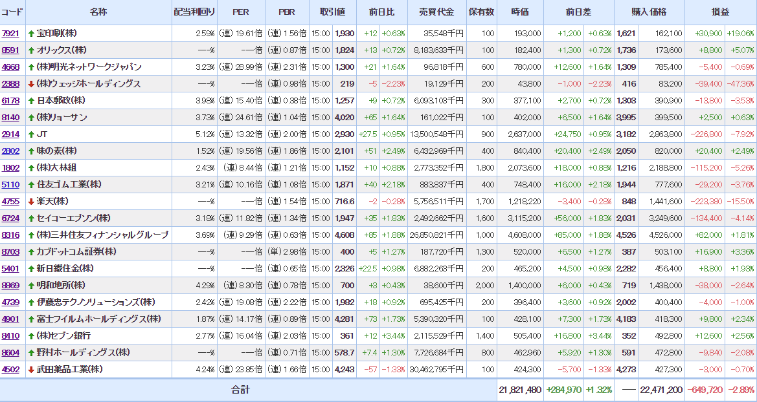Click the PER column header
757x402 pixels.
(x=240, y=12)
